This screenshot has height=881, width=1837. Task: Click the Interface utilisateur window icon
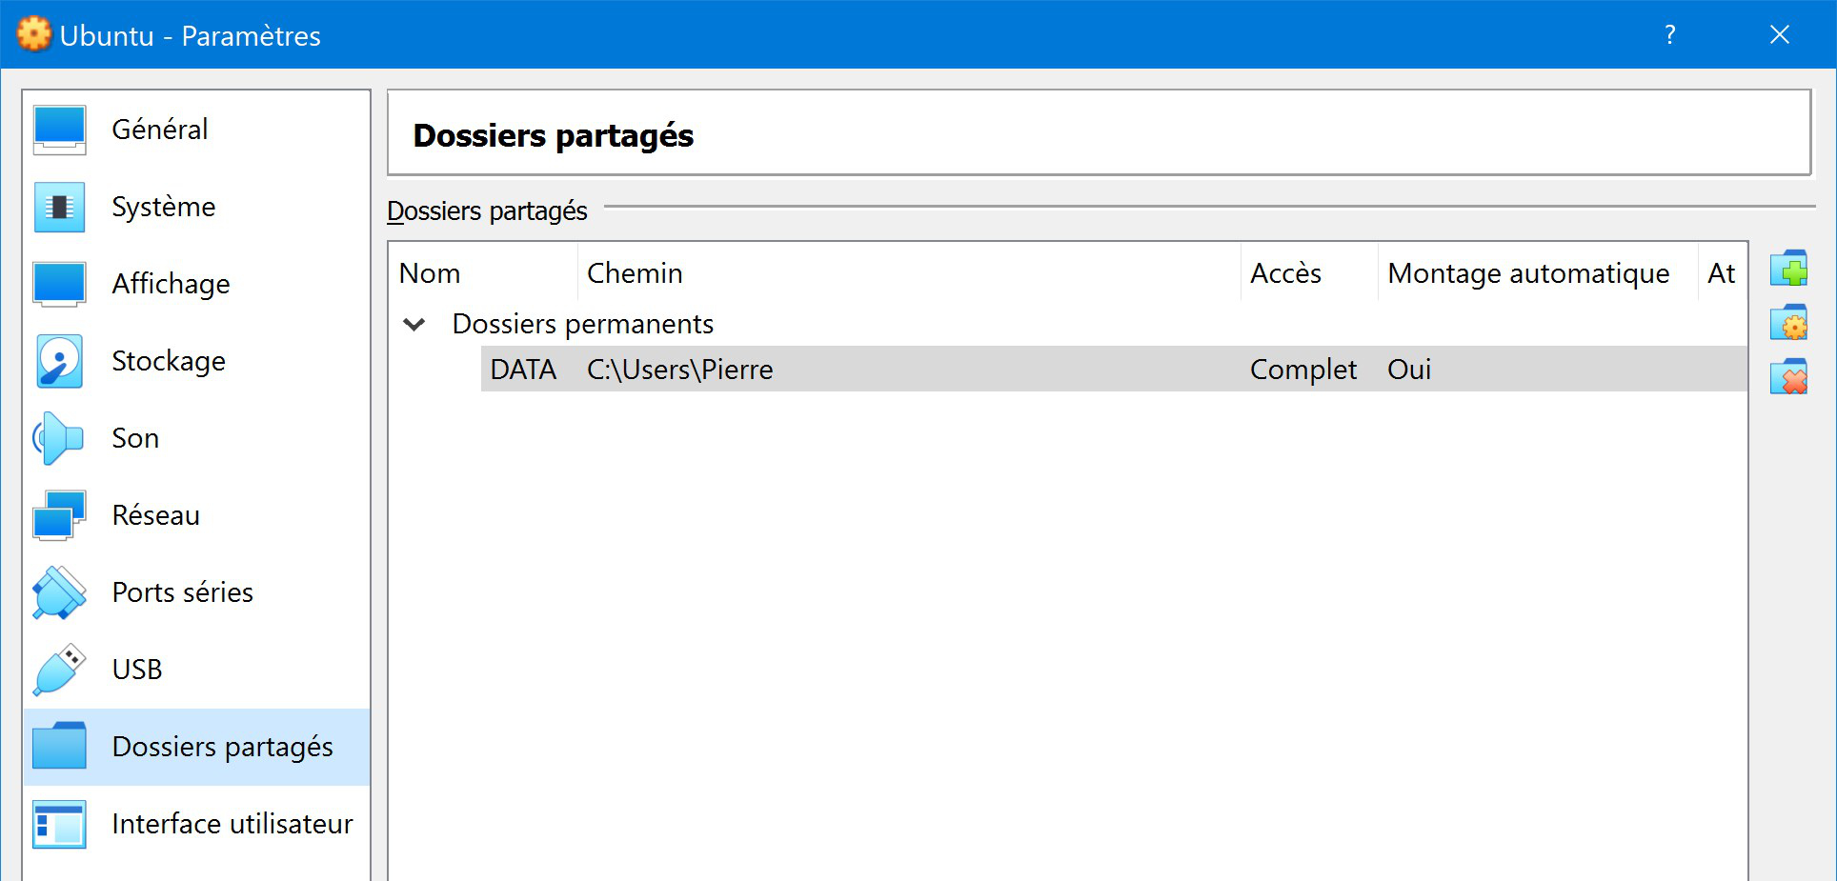[x=59, y=824]
